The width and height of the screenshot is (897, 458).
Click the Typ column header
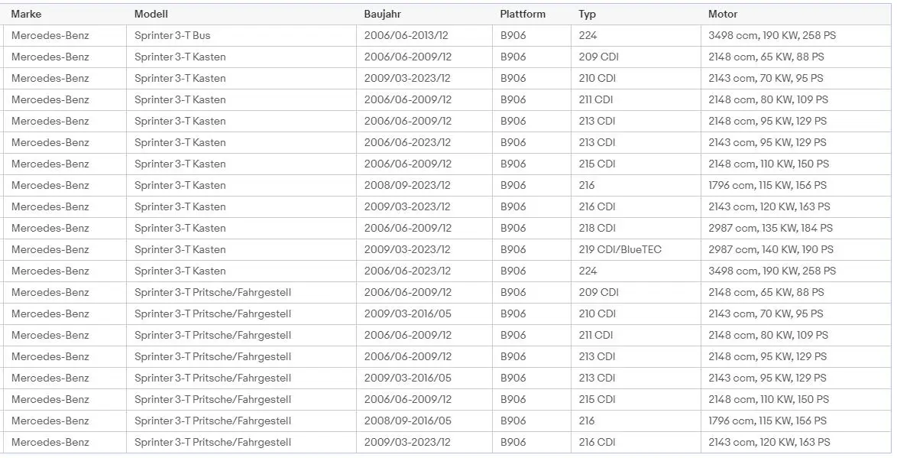587,14
